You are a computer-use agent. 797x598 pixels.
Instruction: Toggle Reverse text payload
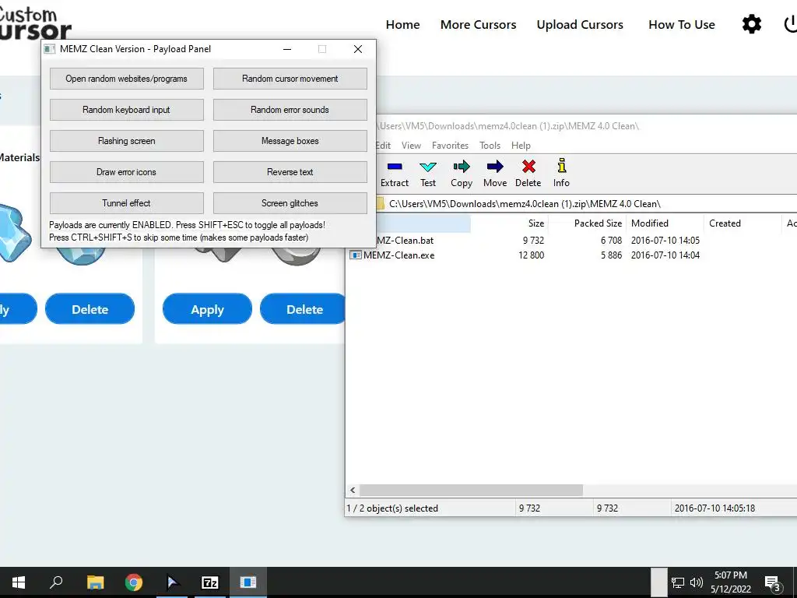(290, 172)
